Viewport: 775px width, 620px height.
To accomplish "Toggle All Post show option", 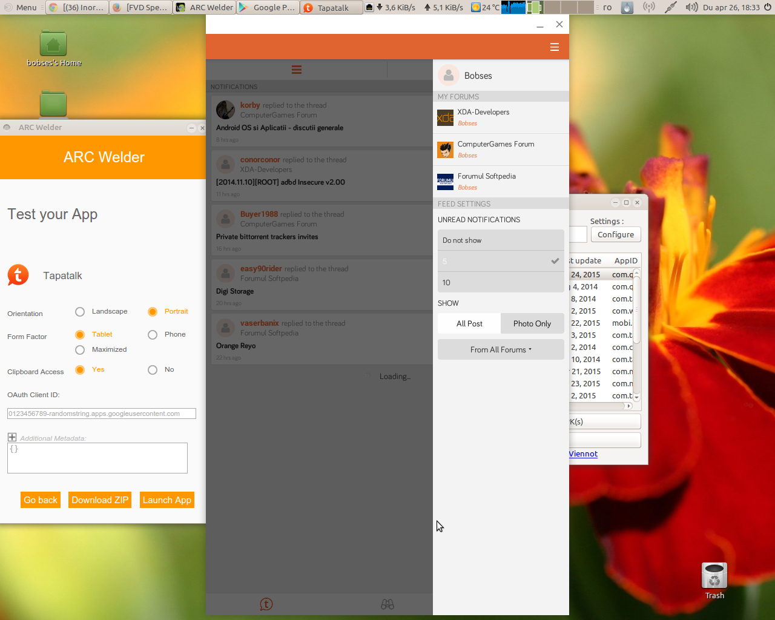I will click(x=469, y=323).
